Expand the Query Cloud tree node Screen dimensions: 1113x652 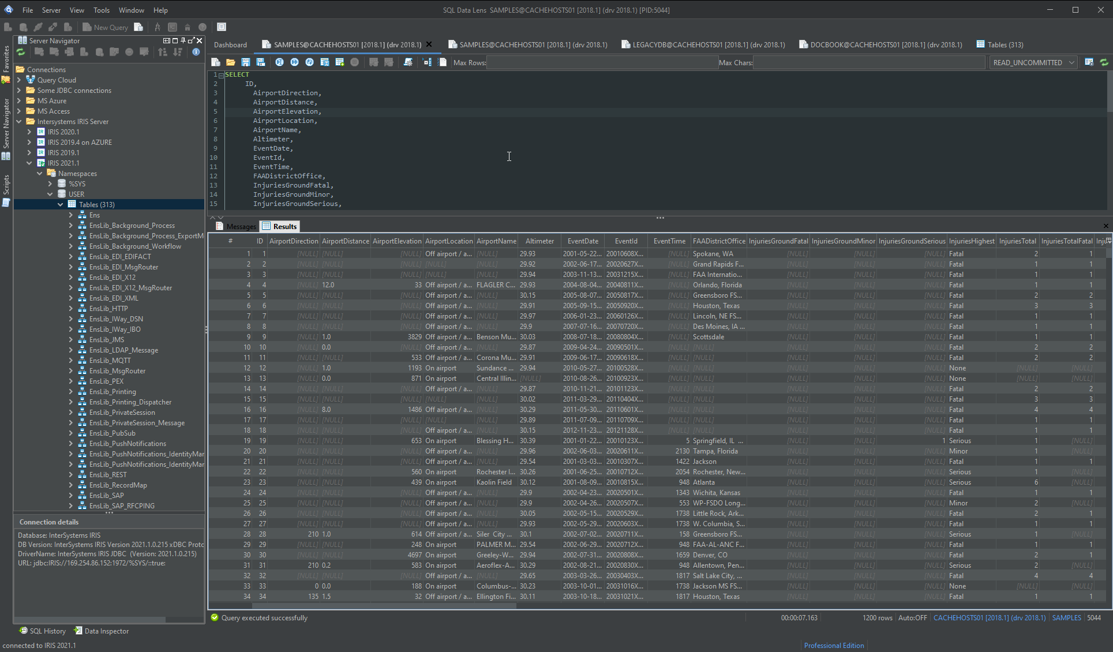pyautogui.click(x=19, y=80)
